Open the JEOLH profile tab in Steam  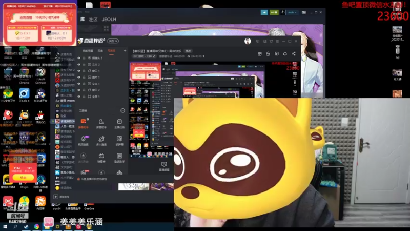point(109,20)
